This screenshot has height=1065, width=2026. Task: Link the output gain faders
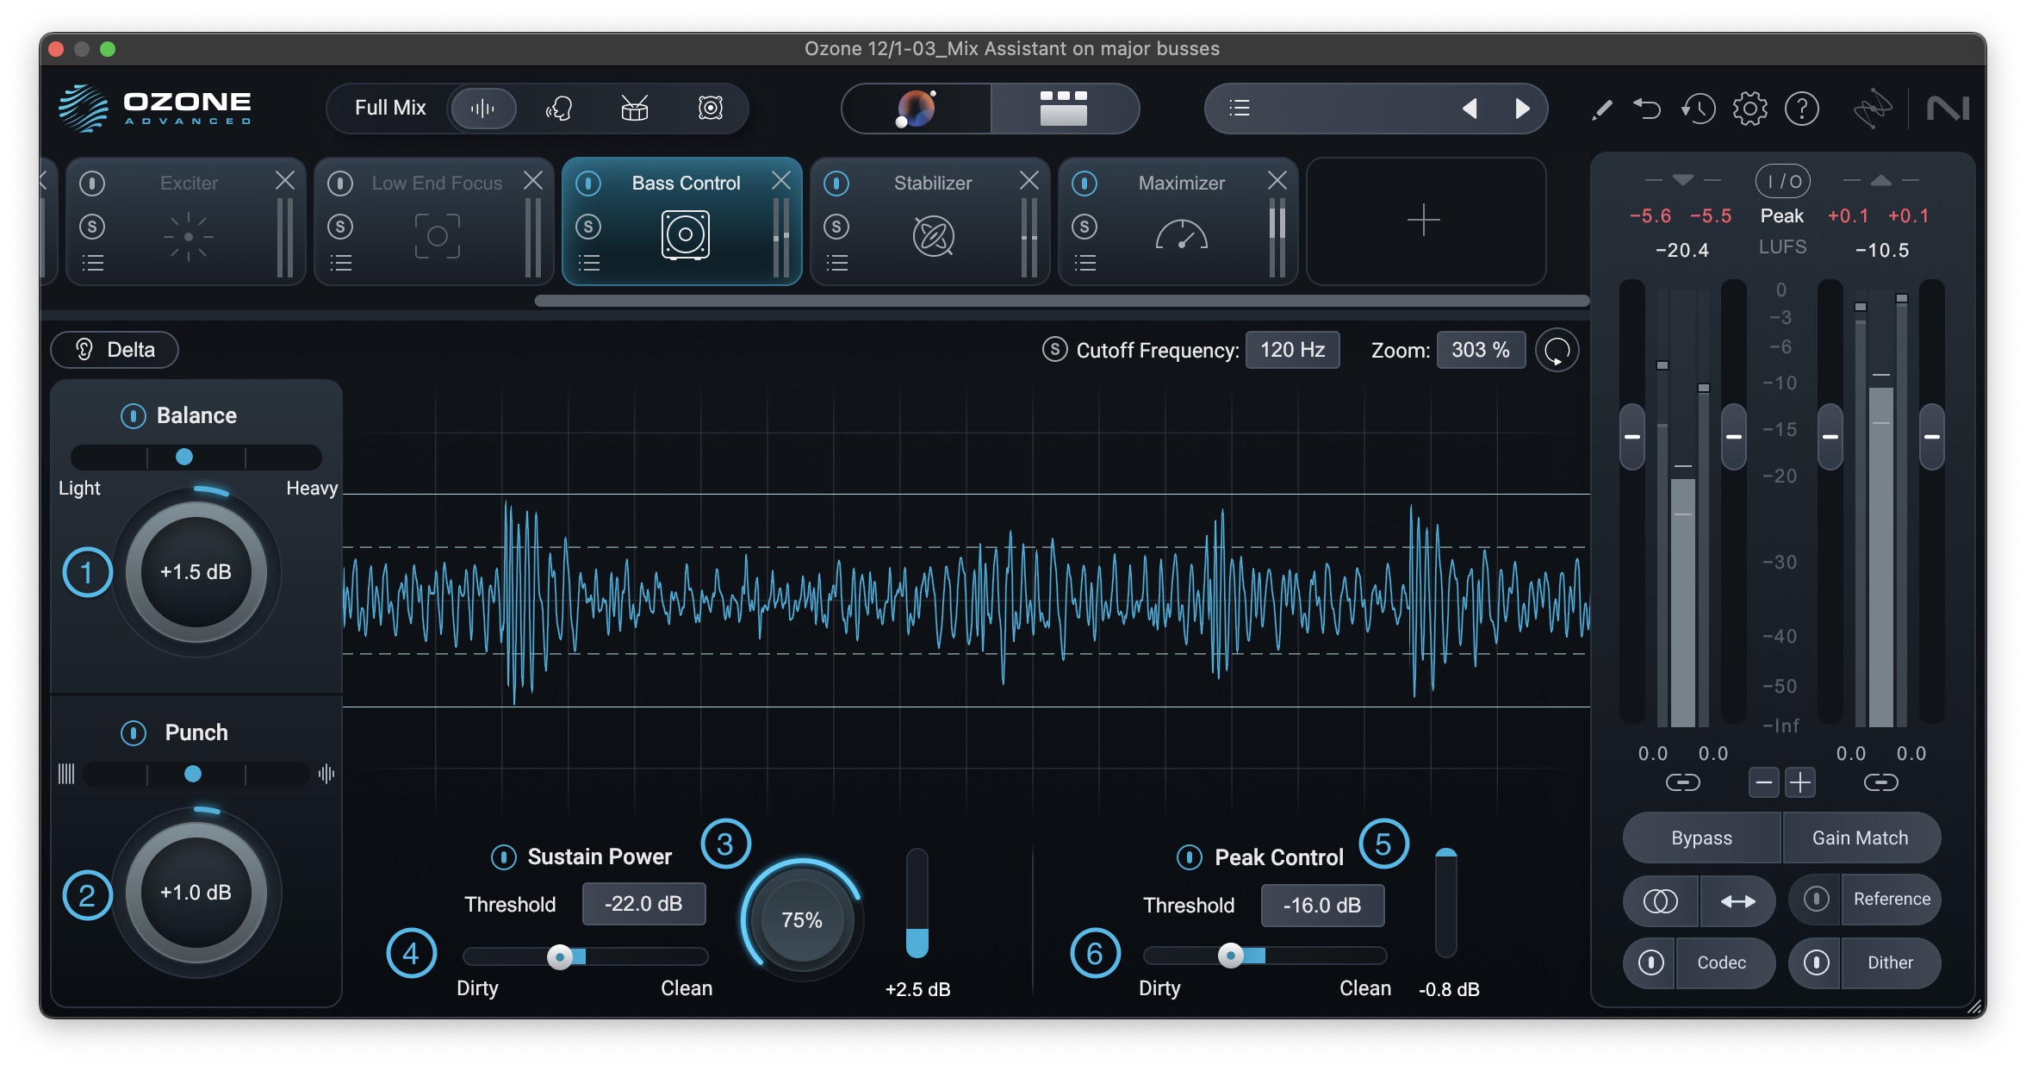point(1880,782)
